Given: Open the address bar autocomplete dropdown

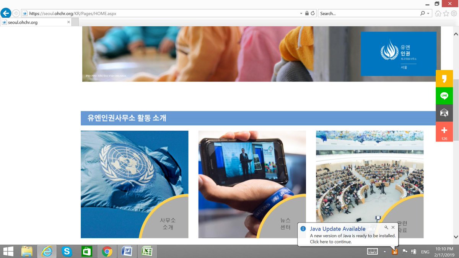Looking at the screenshot, I should 301,13.
